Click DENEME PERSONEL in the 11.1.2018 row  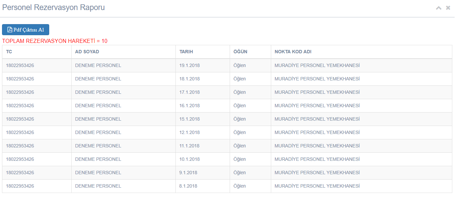click(98, 146)
